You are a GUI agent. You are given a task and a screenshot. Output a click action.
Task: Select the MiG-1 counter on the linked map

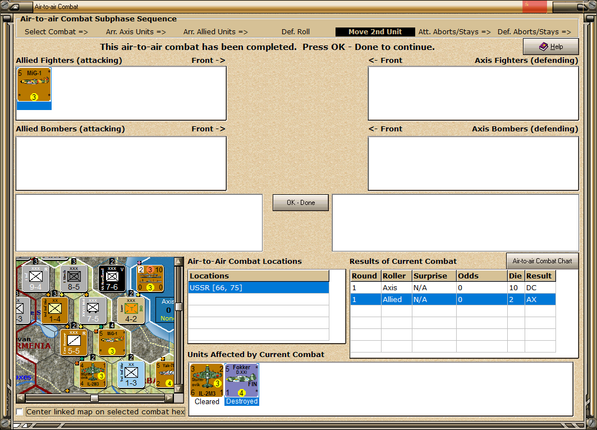pyautogui.click(x=112, y=343)
